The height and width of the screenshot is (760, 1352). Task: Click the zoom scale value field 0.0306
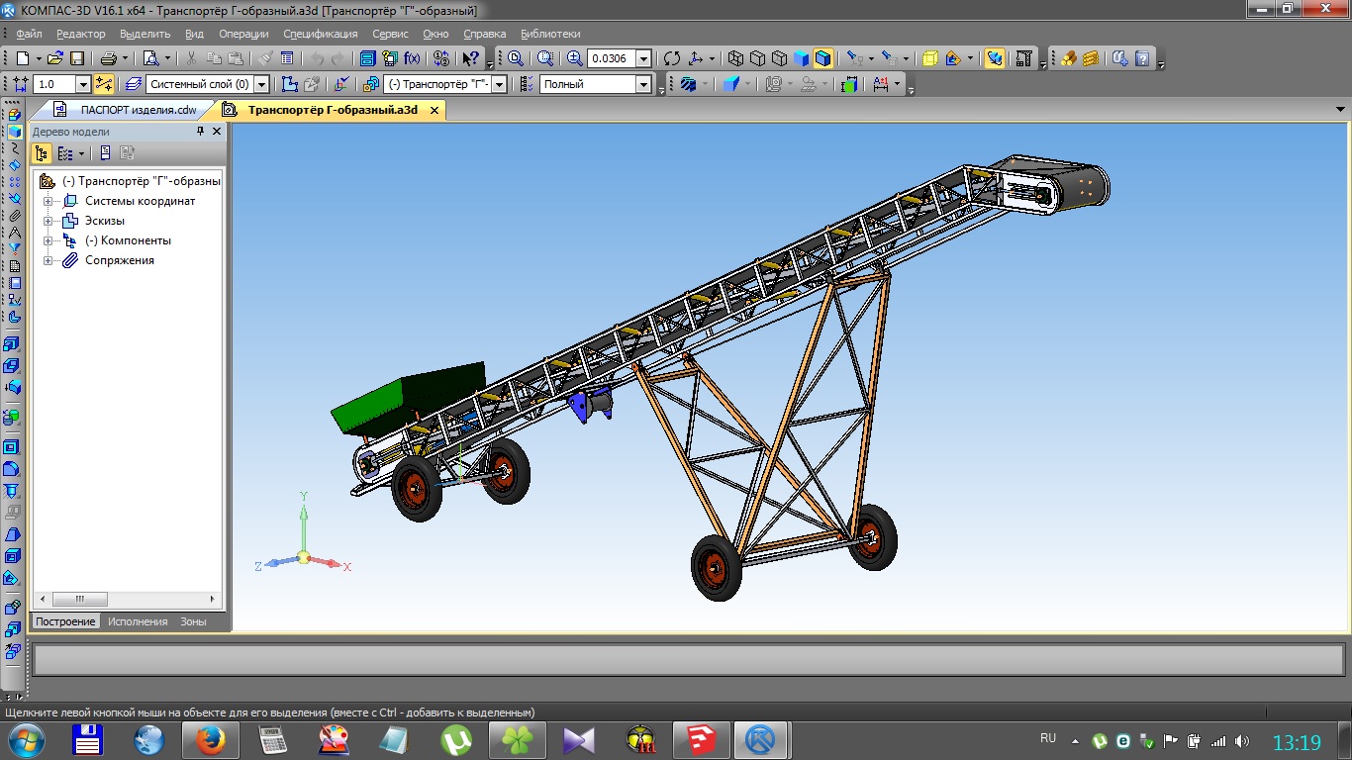(612, 58)
